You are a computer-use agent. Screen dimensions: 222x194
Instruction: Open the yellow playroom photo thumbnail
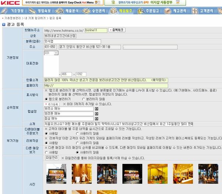coord(158,174)
